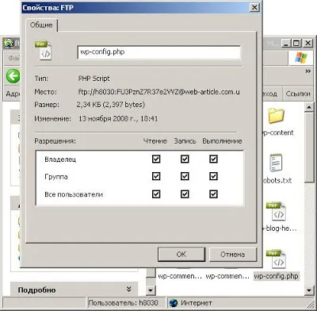Click the PHP file icon in properties dialog
The image size is (317, 311).
[44, 50]
